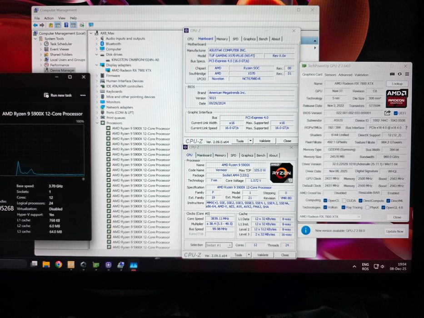The height and width of the screenshot is (318, 424).
Task: Click the Task Manager icon in taskbar
Action: [134, 265]
